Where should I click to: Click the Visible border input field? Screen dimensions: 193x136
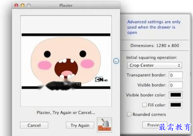tap(176, 85)
